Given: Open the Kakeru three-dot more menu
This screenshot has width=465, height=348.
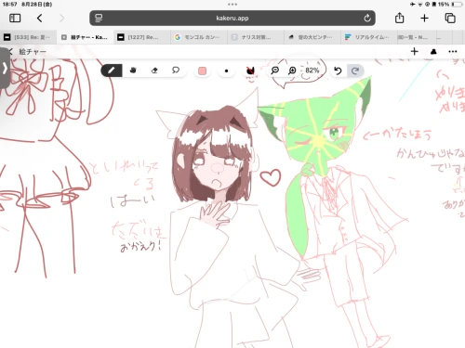Looking at the screenshot, I should (x=453, y=51).
